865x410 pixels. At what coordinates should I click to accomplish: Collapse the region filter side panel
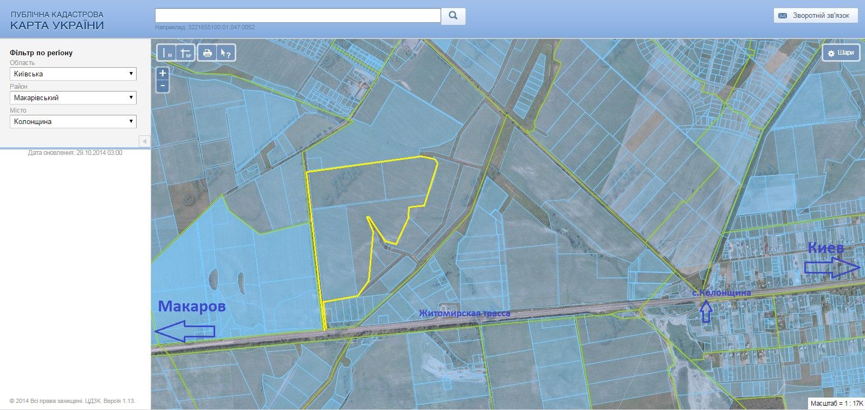click(x=144, y=141)
